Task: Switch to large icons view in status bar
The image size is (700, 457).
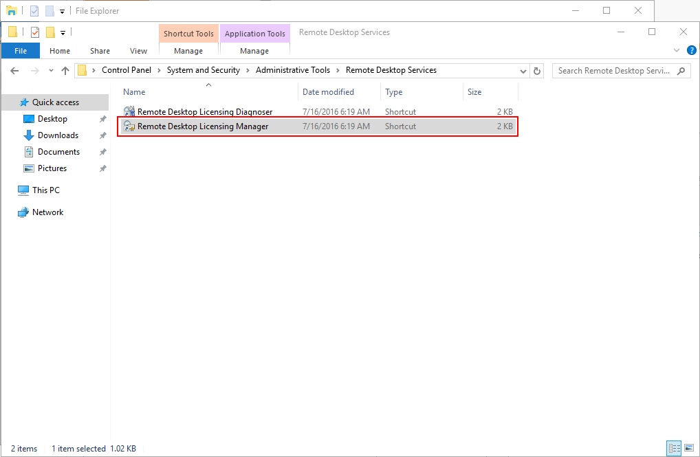Action: [689, 447]
